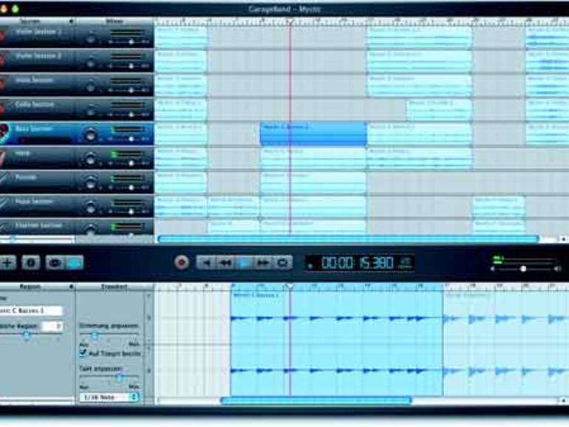Click the master volume low speaker icon
Screen dimensions: 569x427
[493, 269]
